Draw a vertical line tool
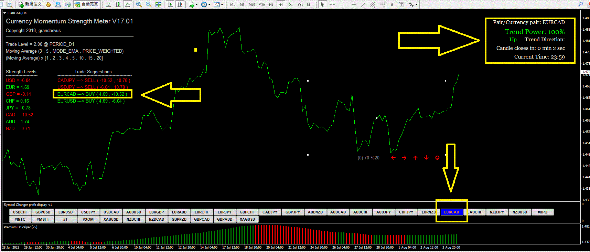Screen dimensions: 590x252 coord(344,4)
